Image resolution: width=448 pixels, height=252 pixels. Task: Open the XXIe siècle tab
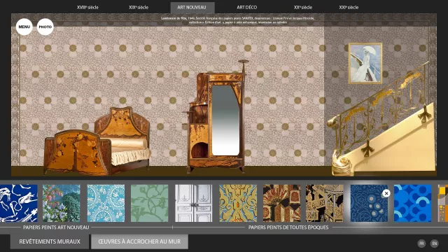[349, 8]
